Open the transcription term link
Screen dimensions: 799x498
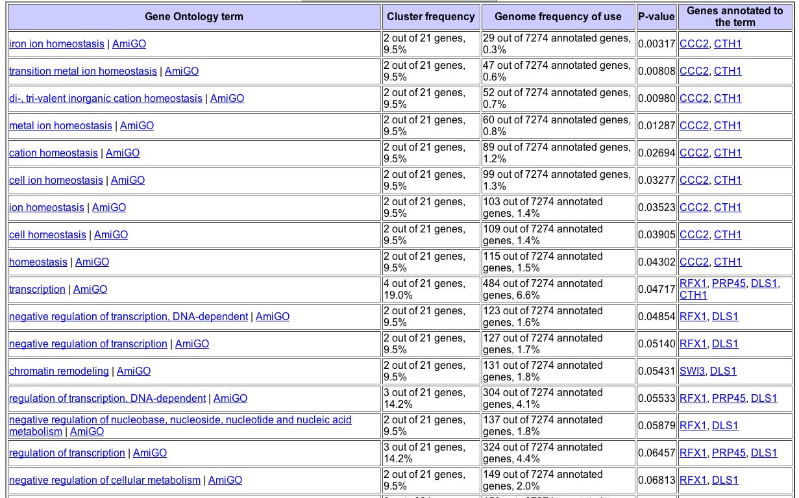(37, 290)
